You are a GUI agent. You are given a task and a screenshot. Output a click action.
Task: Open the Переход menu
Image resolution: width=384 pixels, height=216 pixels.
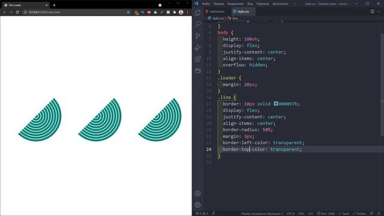pos(263,4)
